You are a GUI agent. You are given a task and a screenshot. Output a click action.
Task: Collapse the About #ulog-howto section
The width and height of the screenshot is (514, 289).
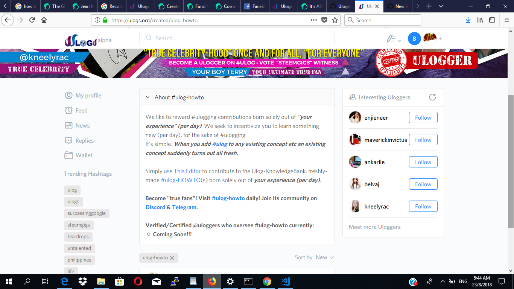pos(148,97)
